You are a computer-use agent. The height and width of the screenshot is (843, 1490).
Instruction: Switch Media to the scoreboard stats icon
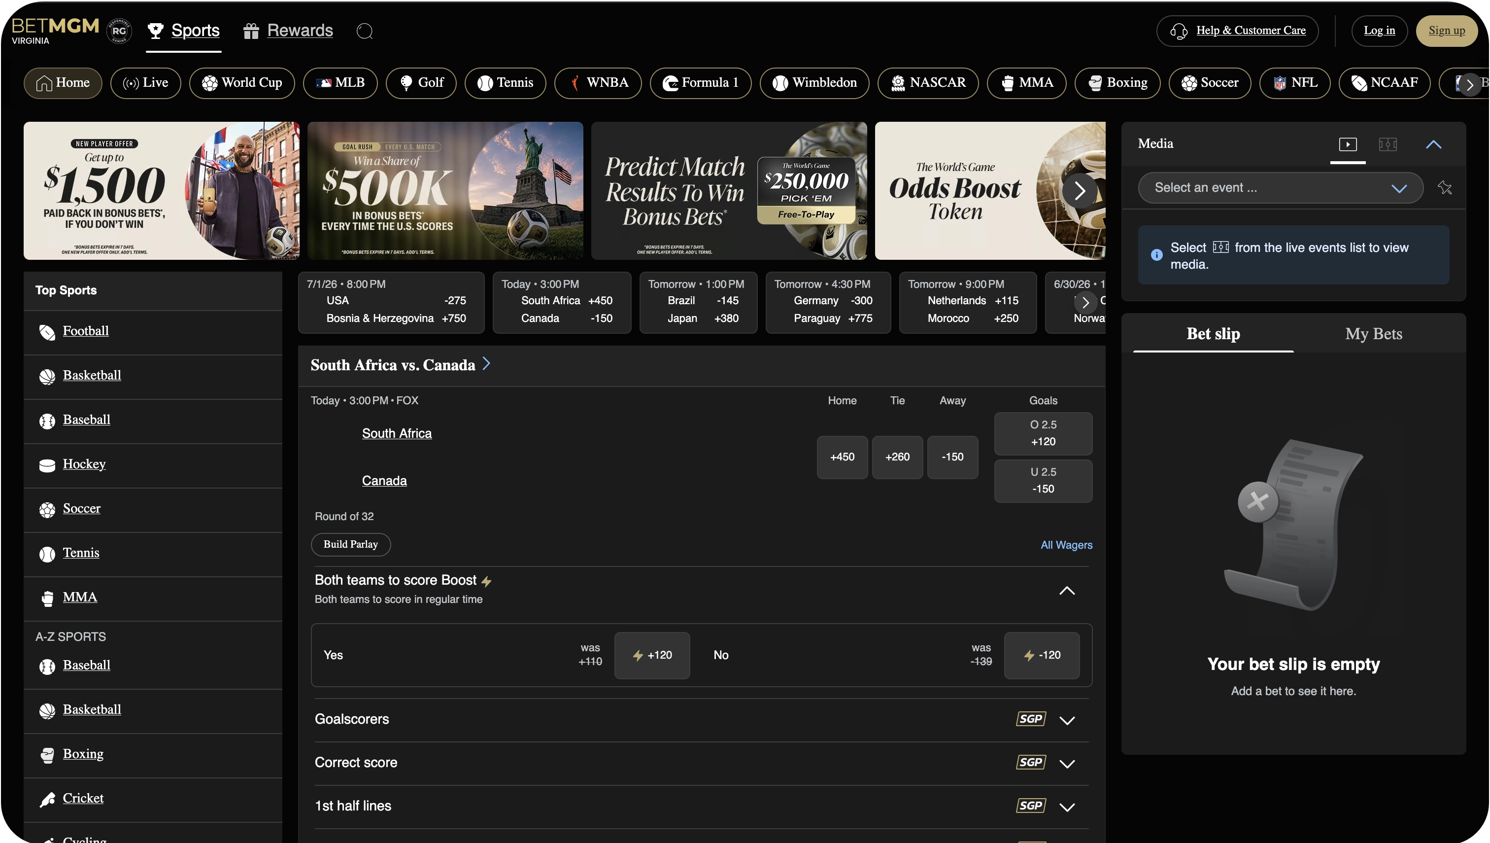1388,144
